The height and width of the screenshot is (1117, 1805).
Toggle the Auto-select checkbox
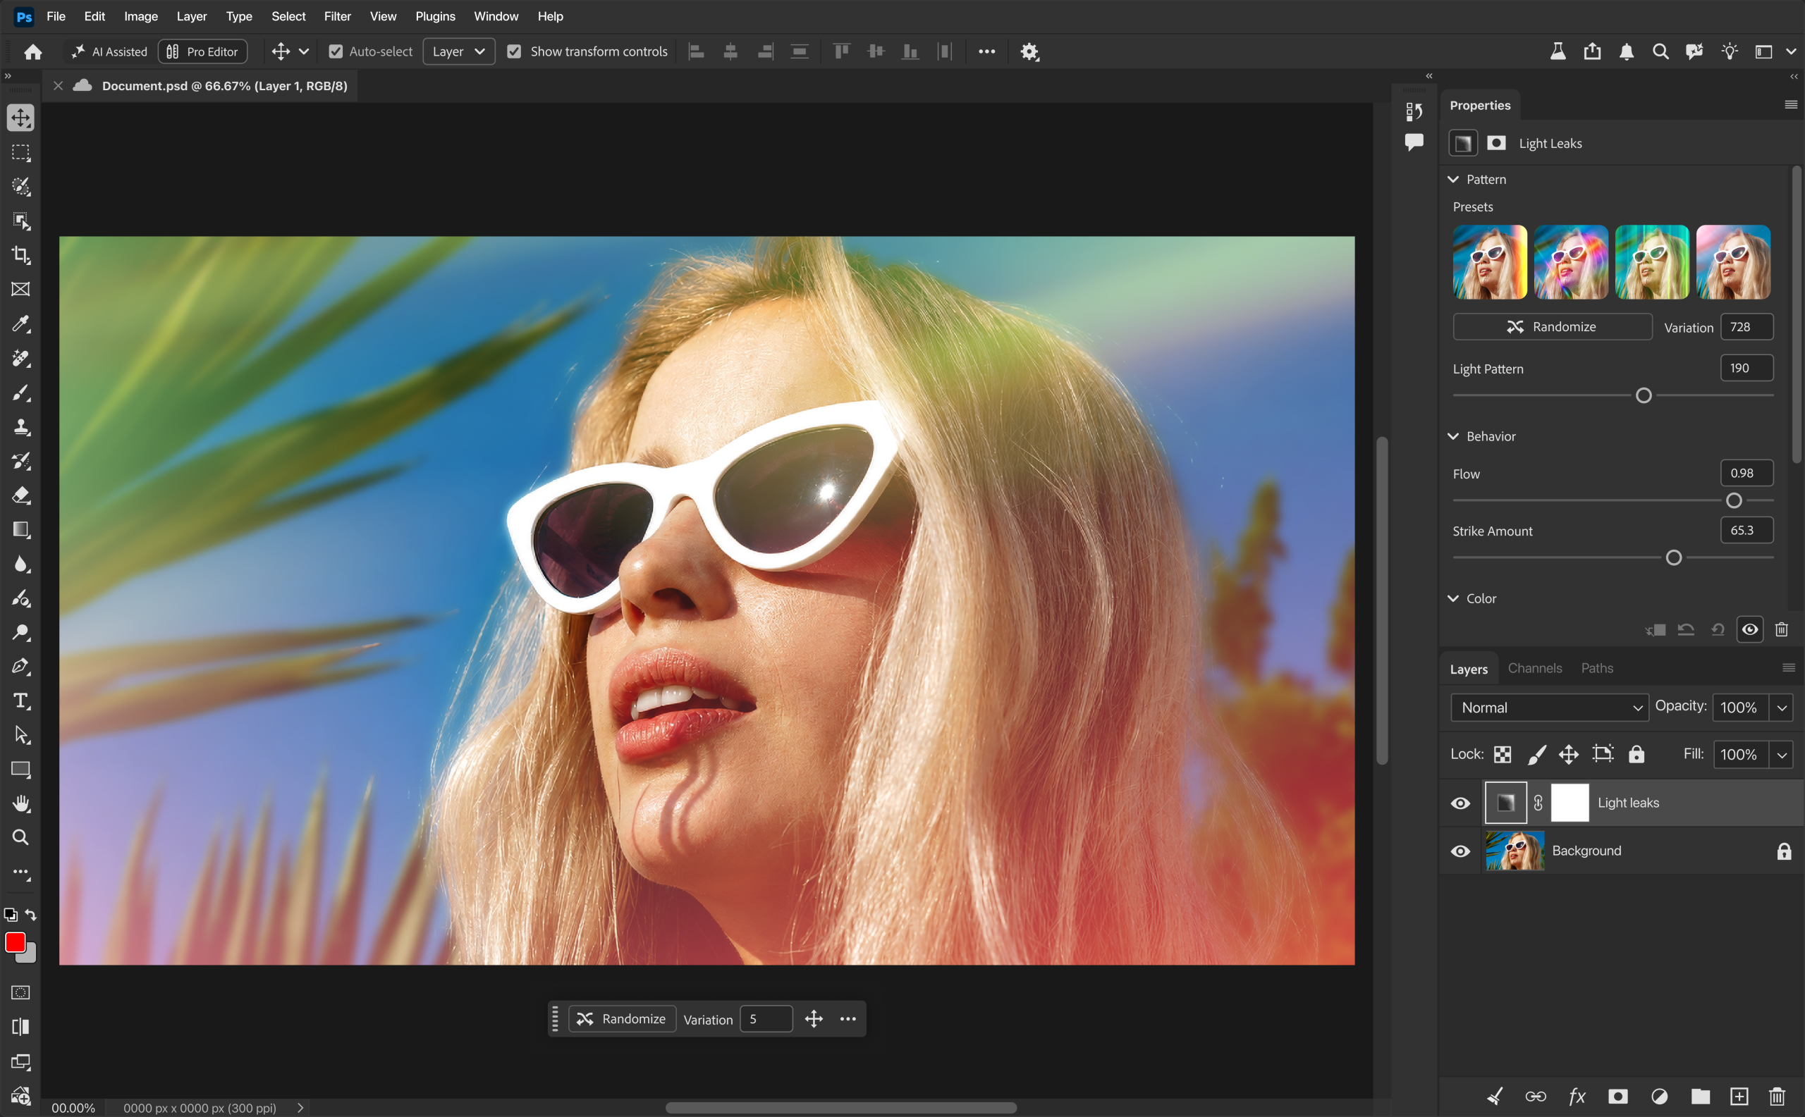click(336, 51)
